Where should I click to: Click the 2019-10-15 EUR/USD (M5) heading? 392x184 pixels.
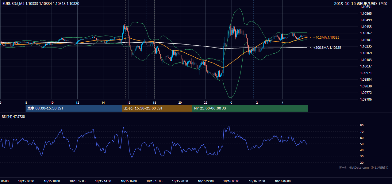click(361, 3)
